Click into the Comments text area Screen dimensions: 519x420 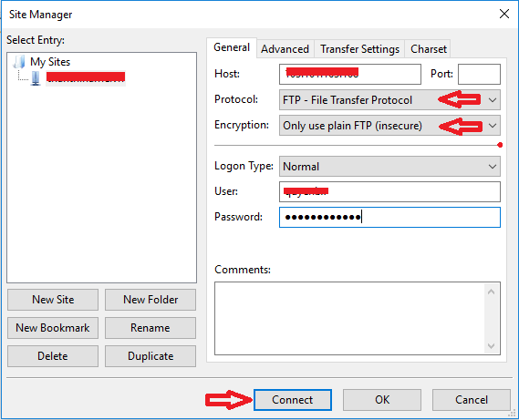click(349, 319)
